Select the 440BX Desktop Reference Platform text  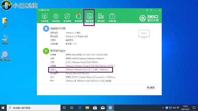(85, 58)
